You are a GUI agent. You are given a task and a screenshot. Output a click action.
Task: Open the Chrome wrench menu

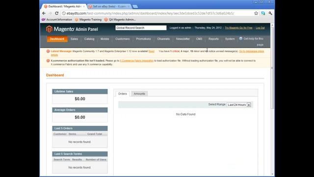click(x=270, y=13)
